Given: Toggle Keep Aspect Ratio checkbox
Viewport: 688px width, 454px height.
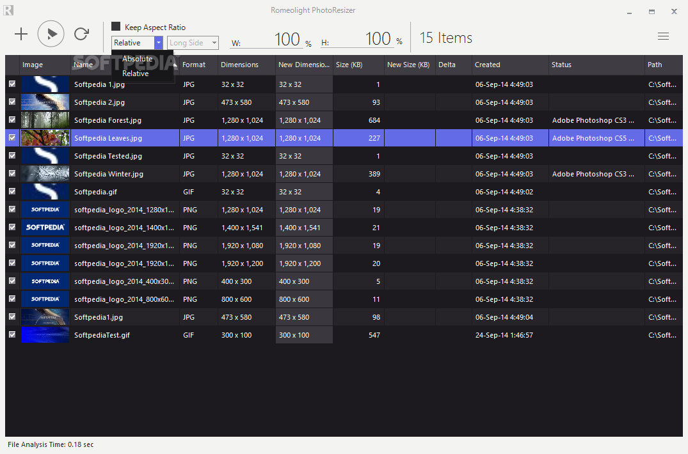Looking at the screenshot, I should 116,27.
